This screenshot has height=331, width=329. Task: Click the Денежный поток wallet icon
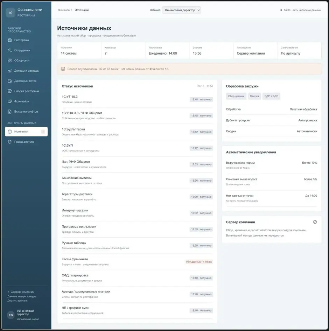10,81
